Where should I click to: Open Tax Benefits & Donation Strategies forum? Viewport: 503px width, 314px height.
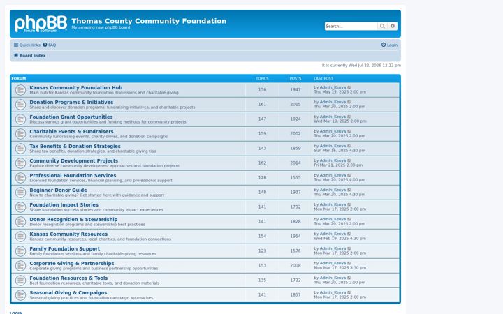pyautogui.click(x=75, y=146)
